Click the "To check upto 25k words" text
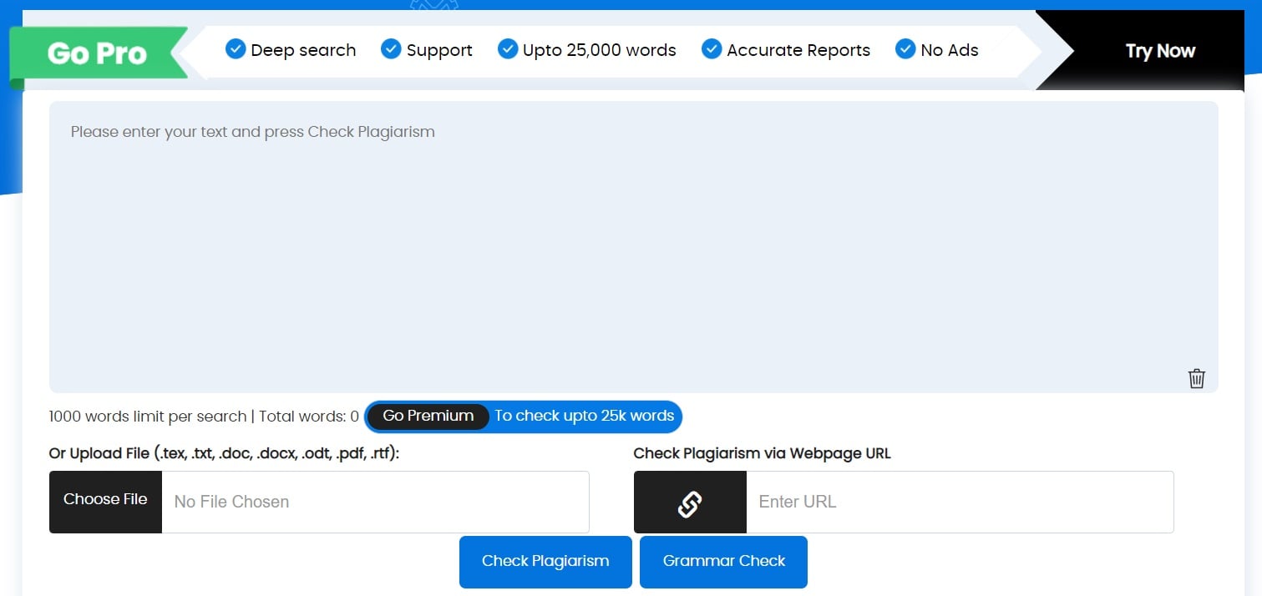The width and height of the screenshot is (1262, 596). pos(584,416)
